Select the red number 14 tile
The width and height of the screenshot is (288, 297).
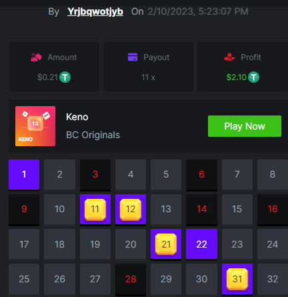point(201,209)
